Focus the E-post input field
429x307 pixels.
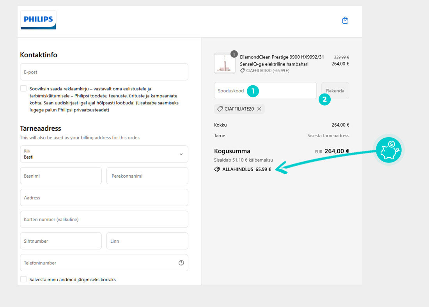point(104,72)
